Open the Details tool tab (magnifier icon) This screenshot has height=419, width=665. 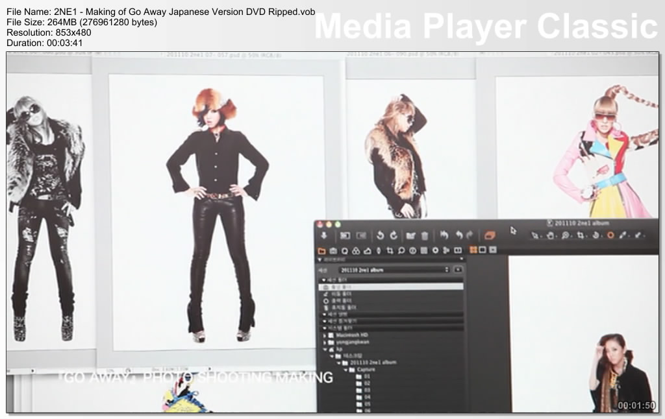point(401,250)
